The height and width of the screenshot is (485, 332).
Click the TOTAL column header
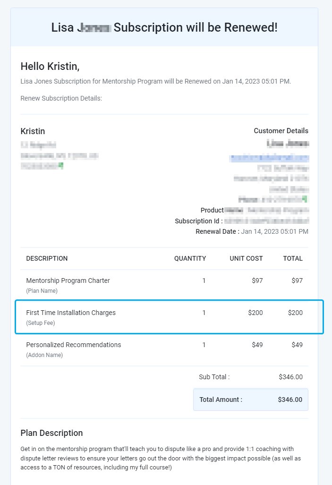(x=293, y=259)
